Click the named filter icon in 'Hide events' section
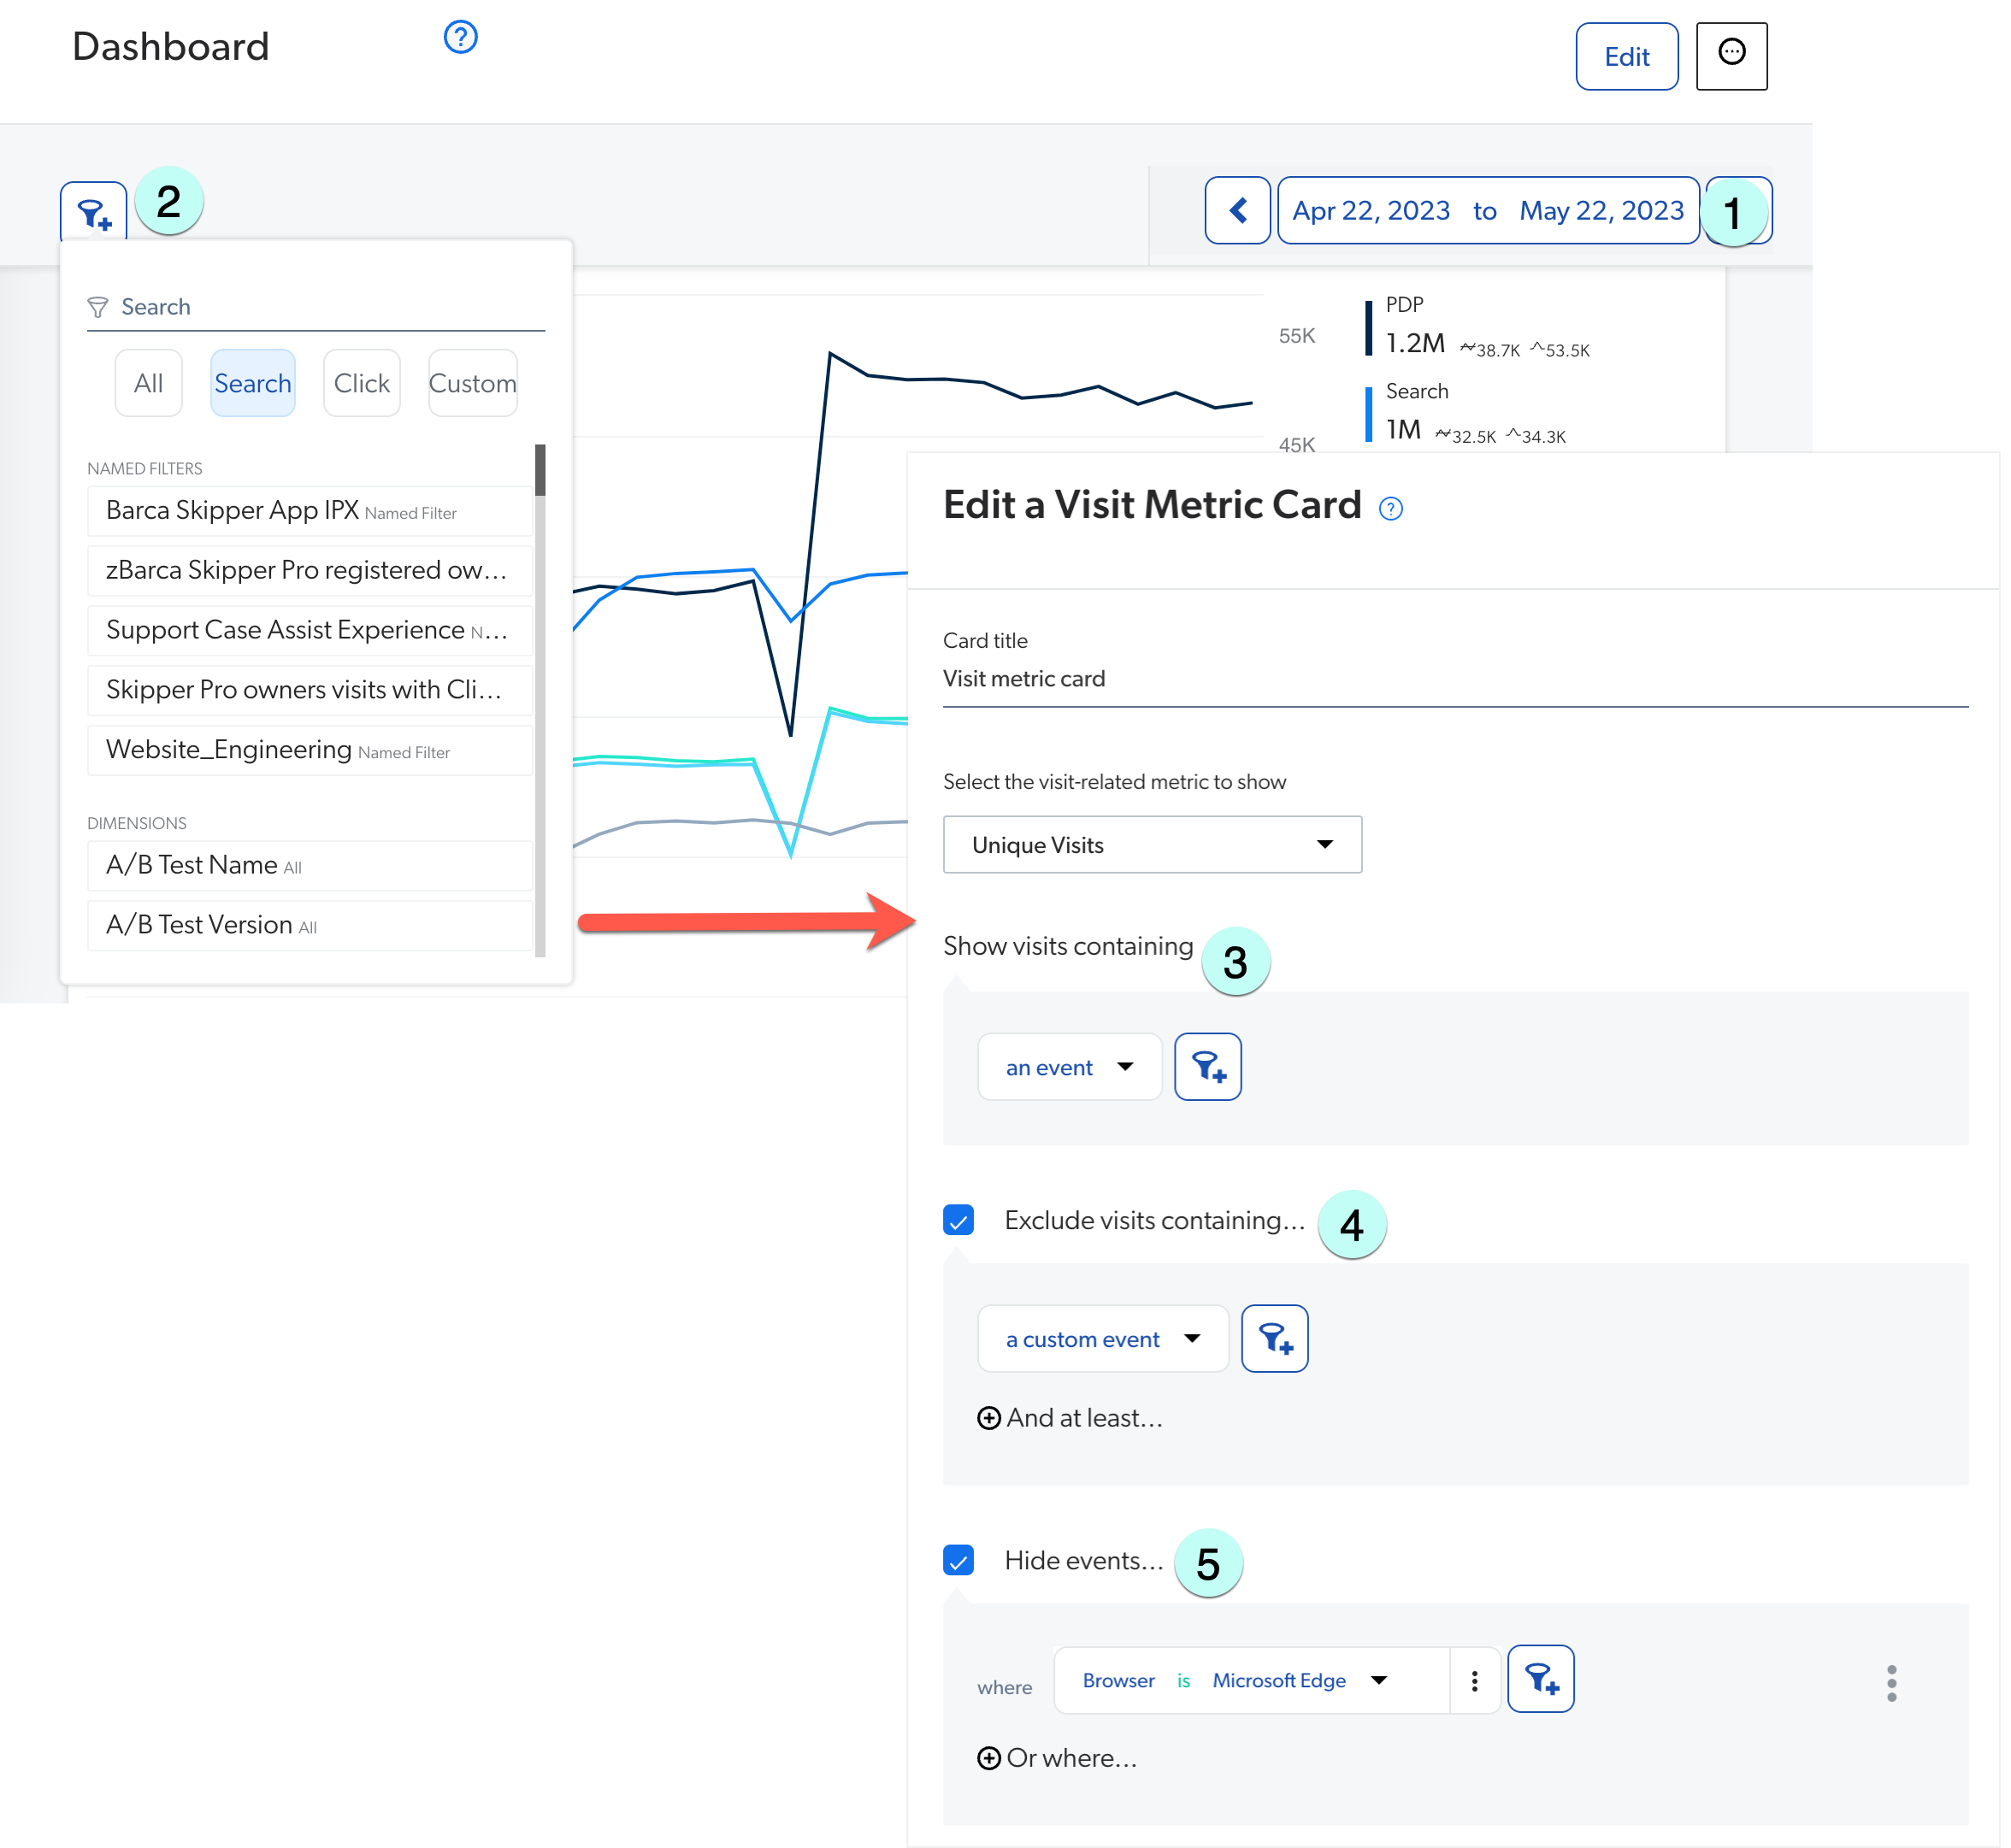This screenshot has height=1848, width=2011. tap(1542, 1680)
